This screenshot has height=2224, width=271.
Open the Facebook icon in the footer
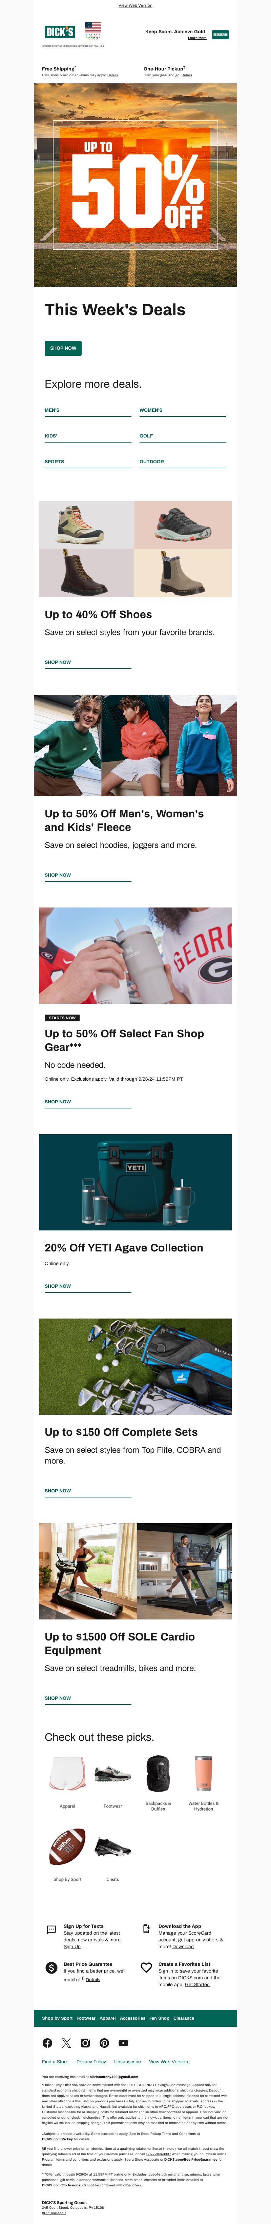pos(47,2043)
